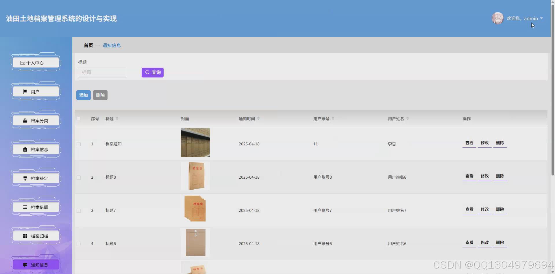Viewport: 555px width, 274px height.
Task: Focus the 标题 search input field
Action: (103, 72)
